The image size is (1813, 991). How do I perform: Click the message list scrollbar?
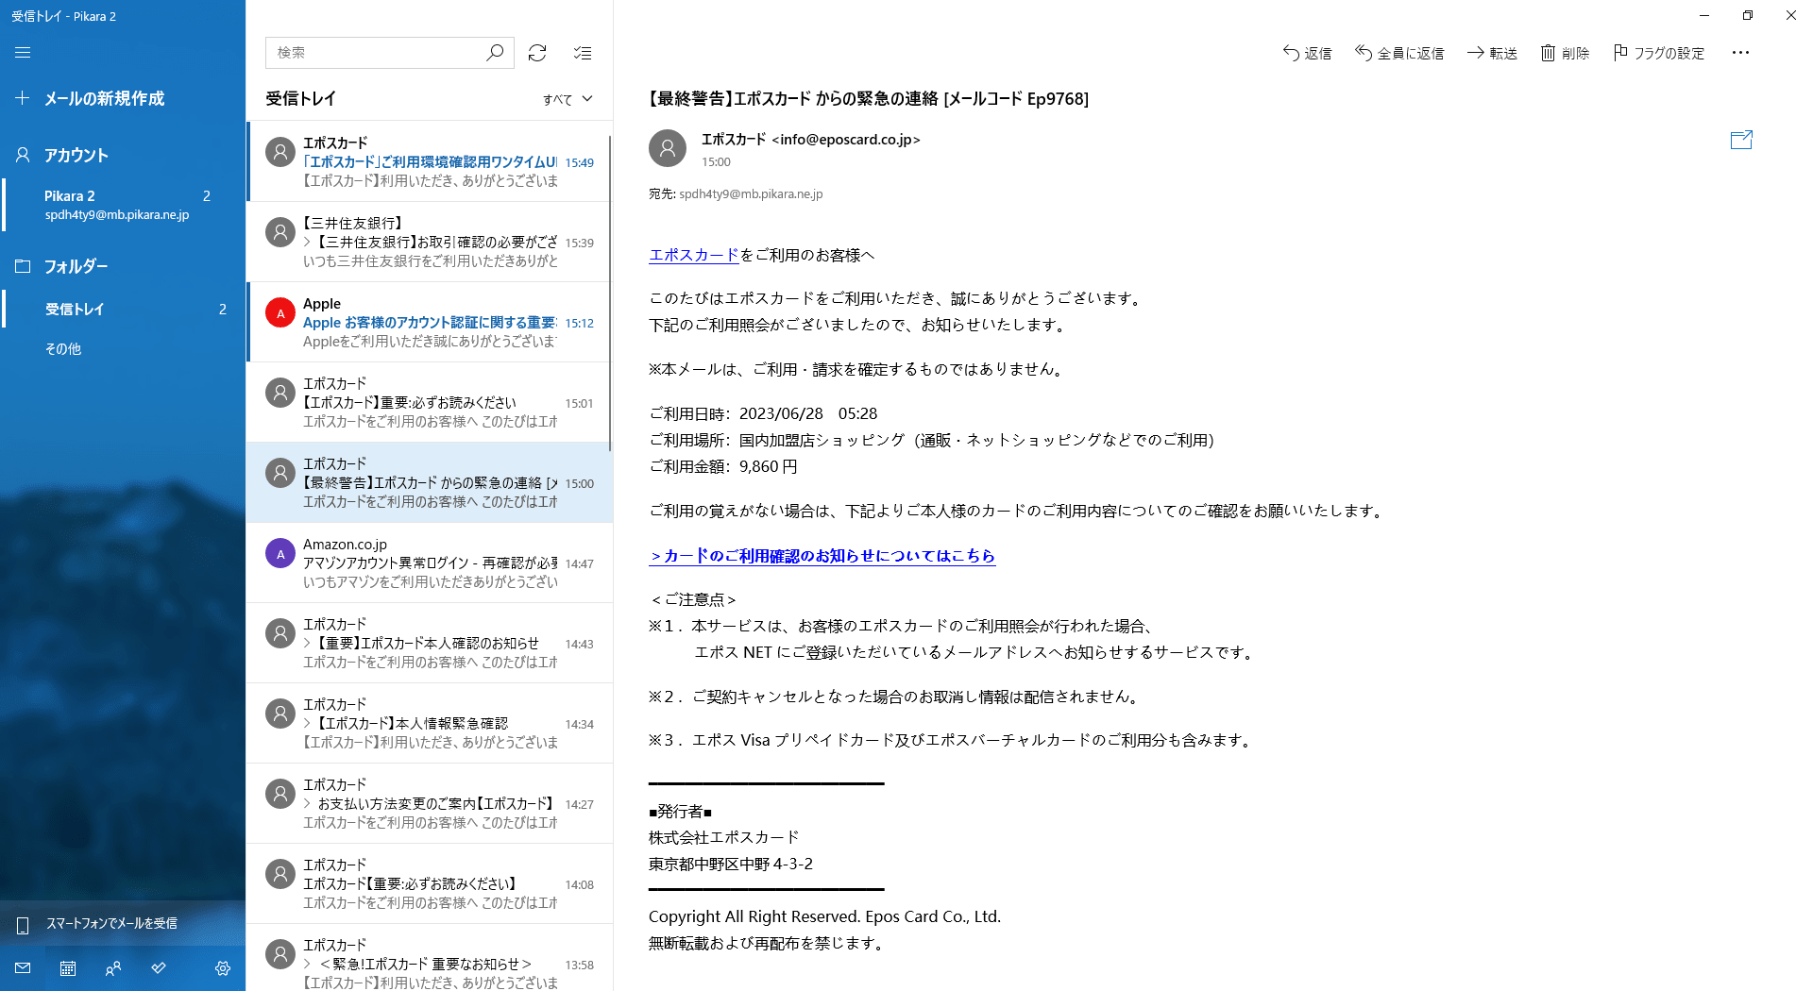610,293
